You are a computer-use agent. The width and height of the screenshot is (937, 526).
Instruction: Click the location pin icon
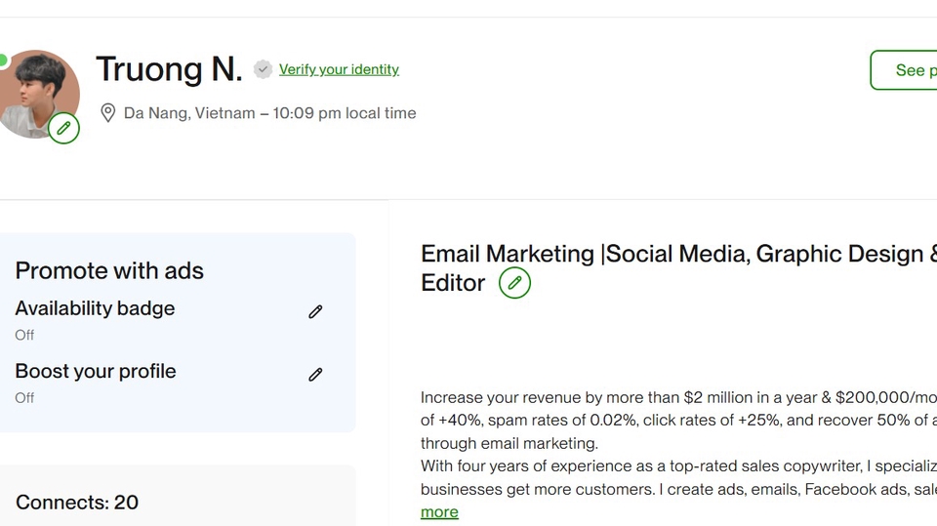pos(108,113)
